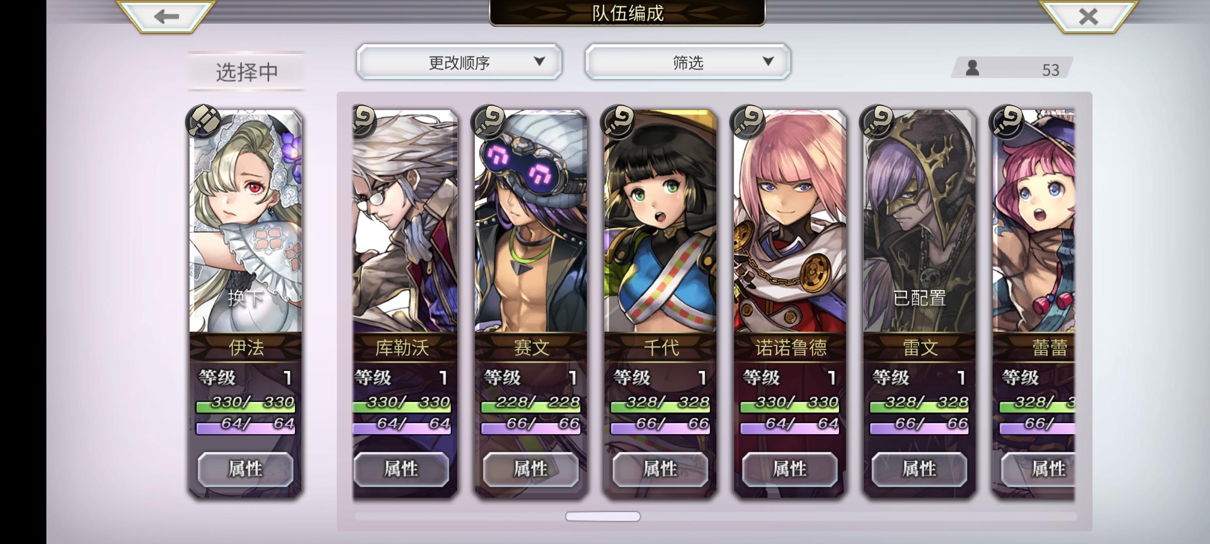Open 属性 for 库勒沃
This screenshot has width=1210, height=544.
401,469
